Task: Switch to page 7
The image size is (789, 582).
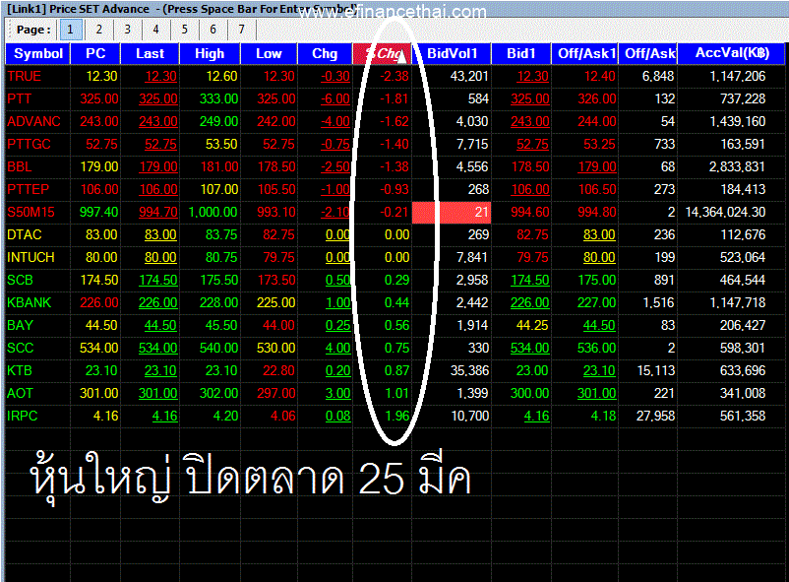Action: [x=241, y=30]
